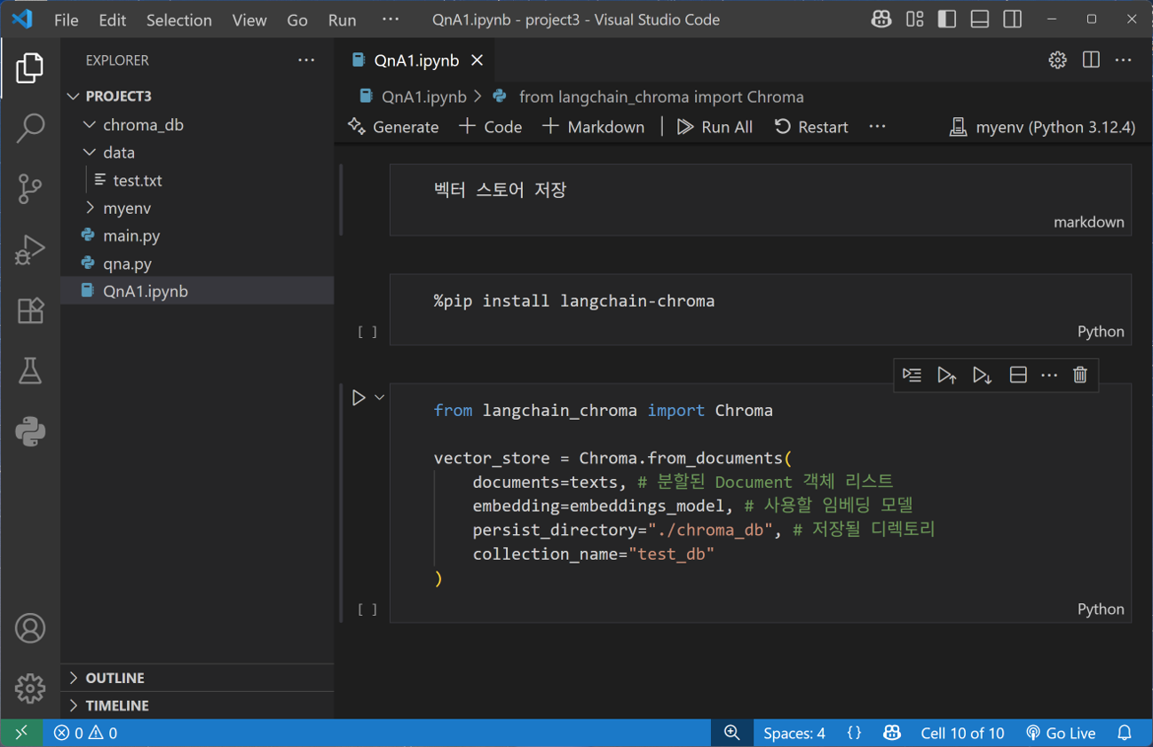Open notifications bell in status bar

click(x=1125, y=733)
